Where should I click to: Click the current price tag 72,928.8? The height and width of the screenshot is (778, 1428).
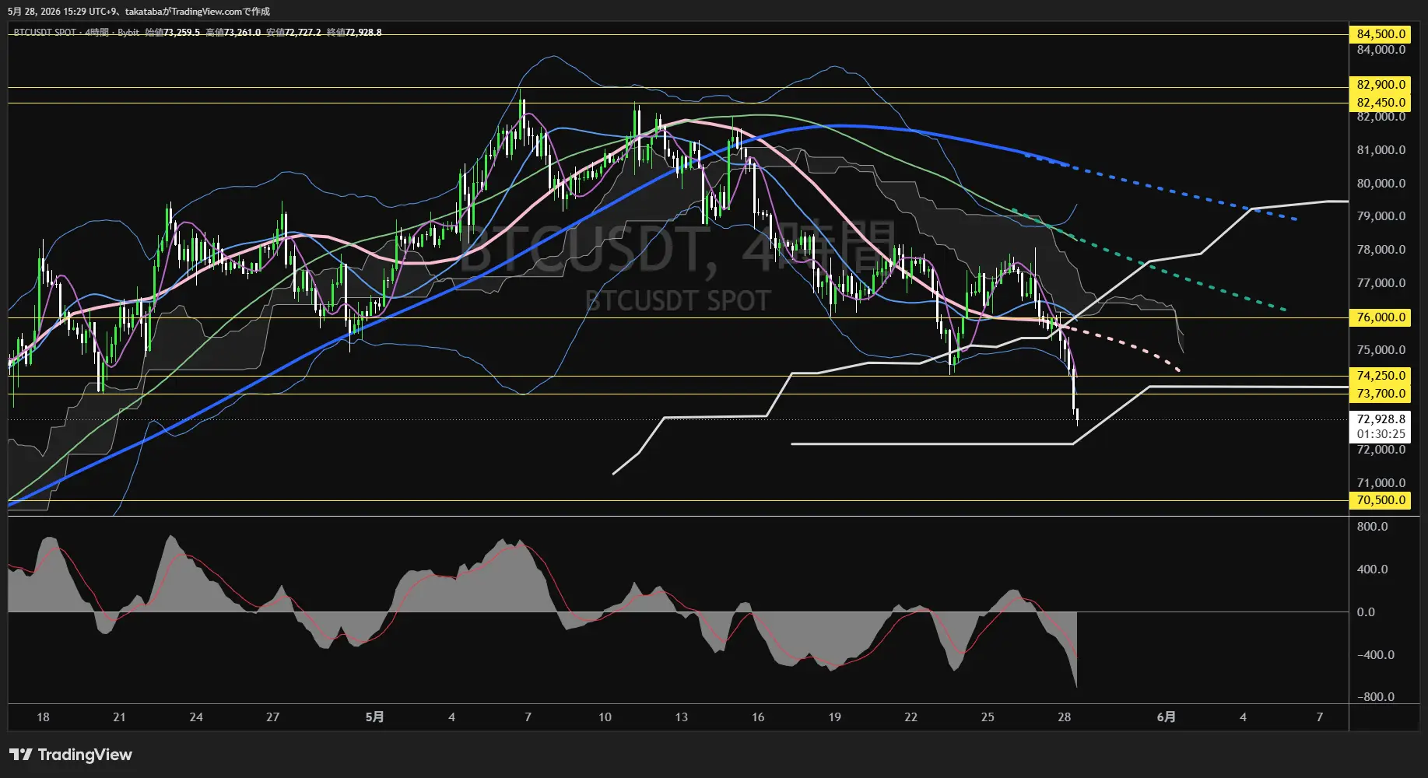[1381, 419]
